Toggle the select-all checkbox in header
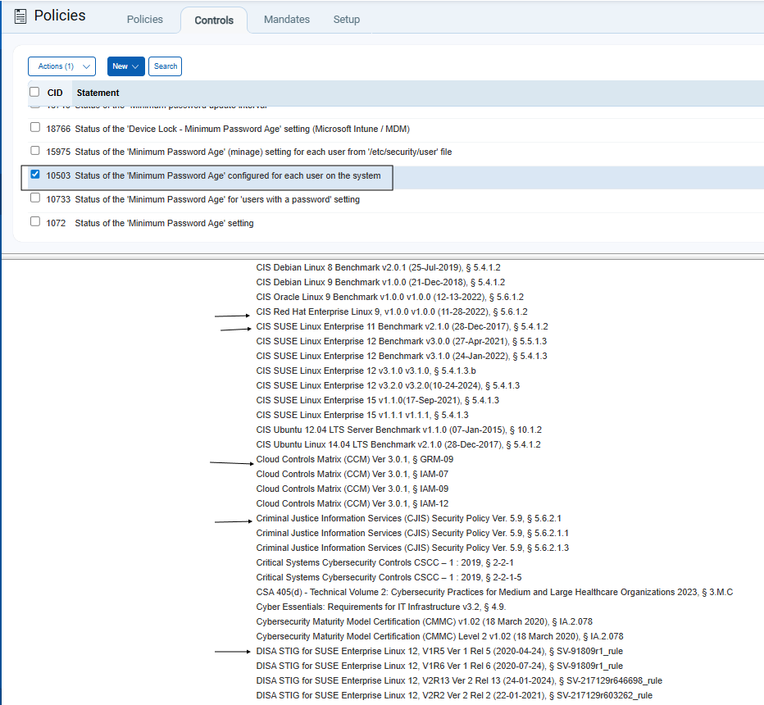 (34, 92)
